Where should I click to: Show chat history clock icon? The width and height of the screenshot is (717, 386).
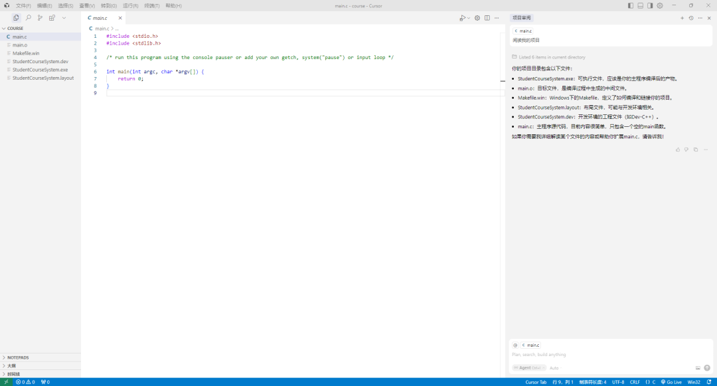pos(691,18)
